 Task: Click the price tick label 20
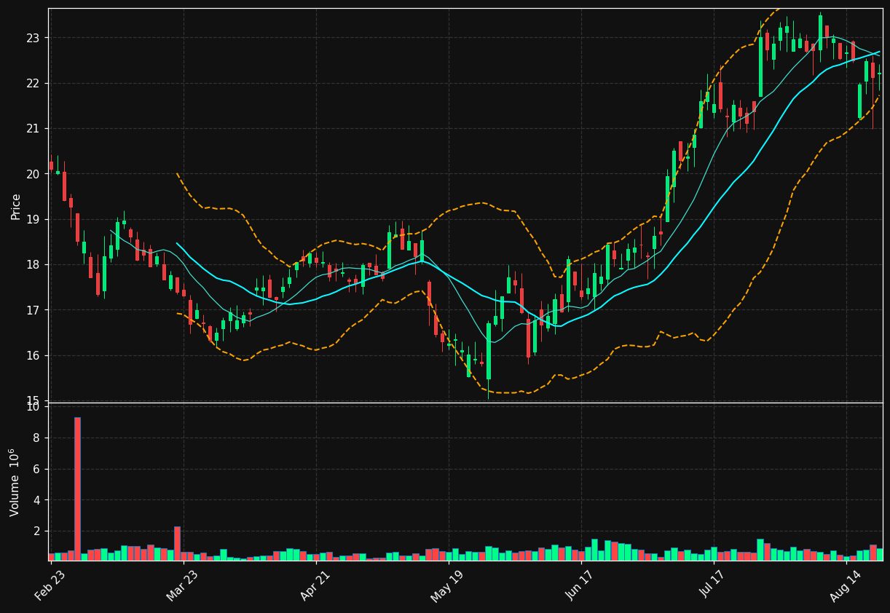click(34, 174)
